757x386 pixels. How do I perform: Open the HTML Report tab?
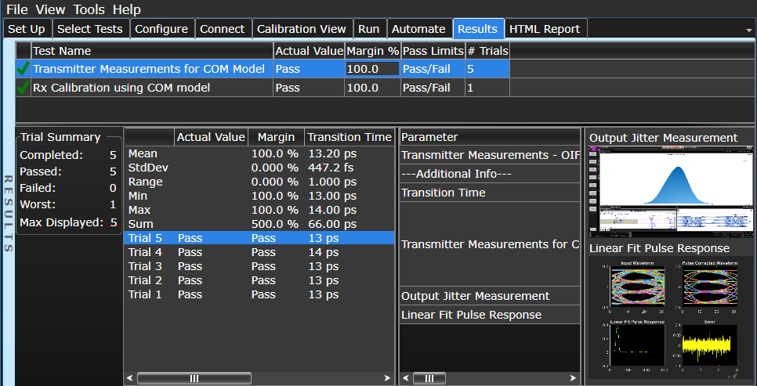[545, 29]
